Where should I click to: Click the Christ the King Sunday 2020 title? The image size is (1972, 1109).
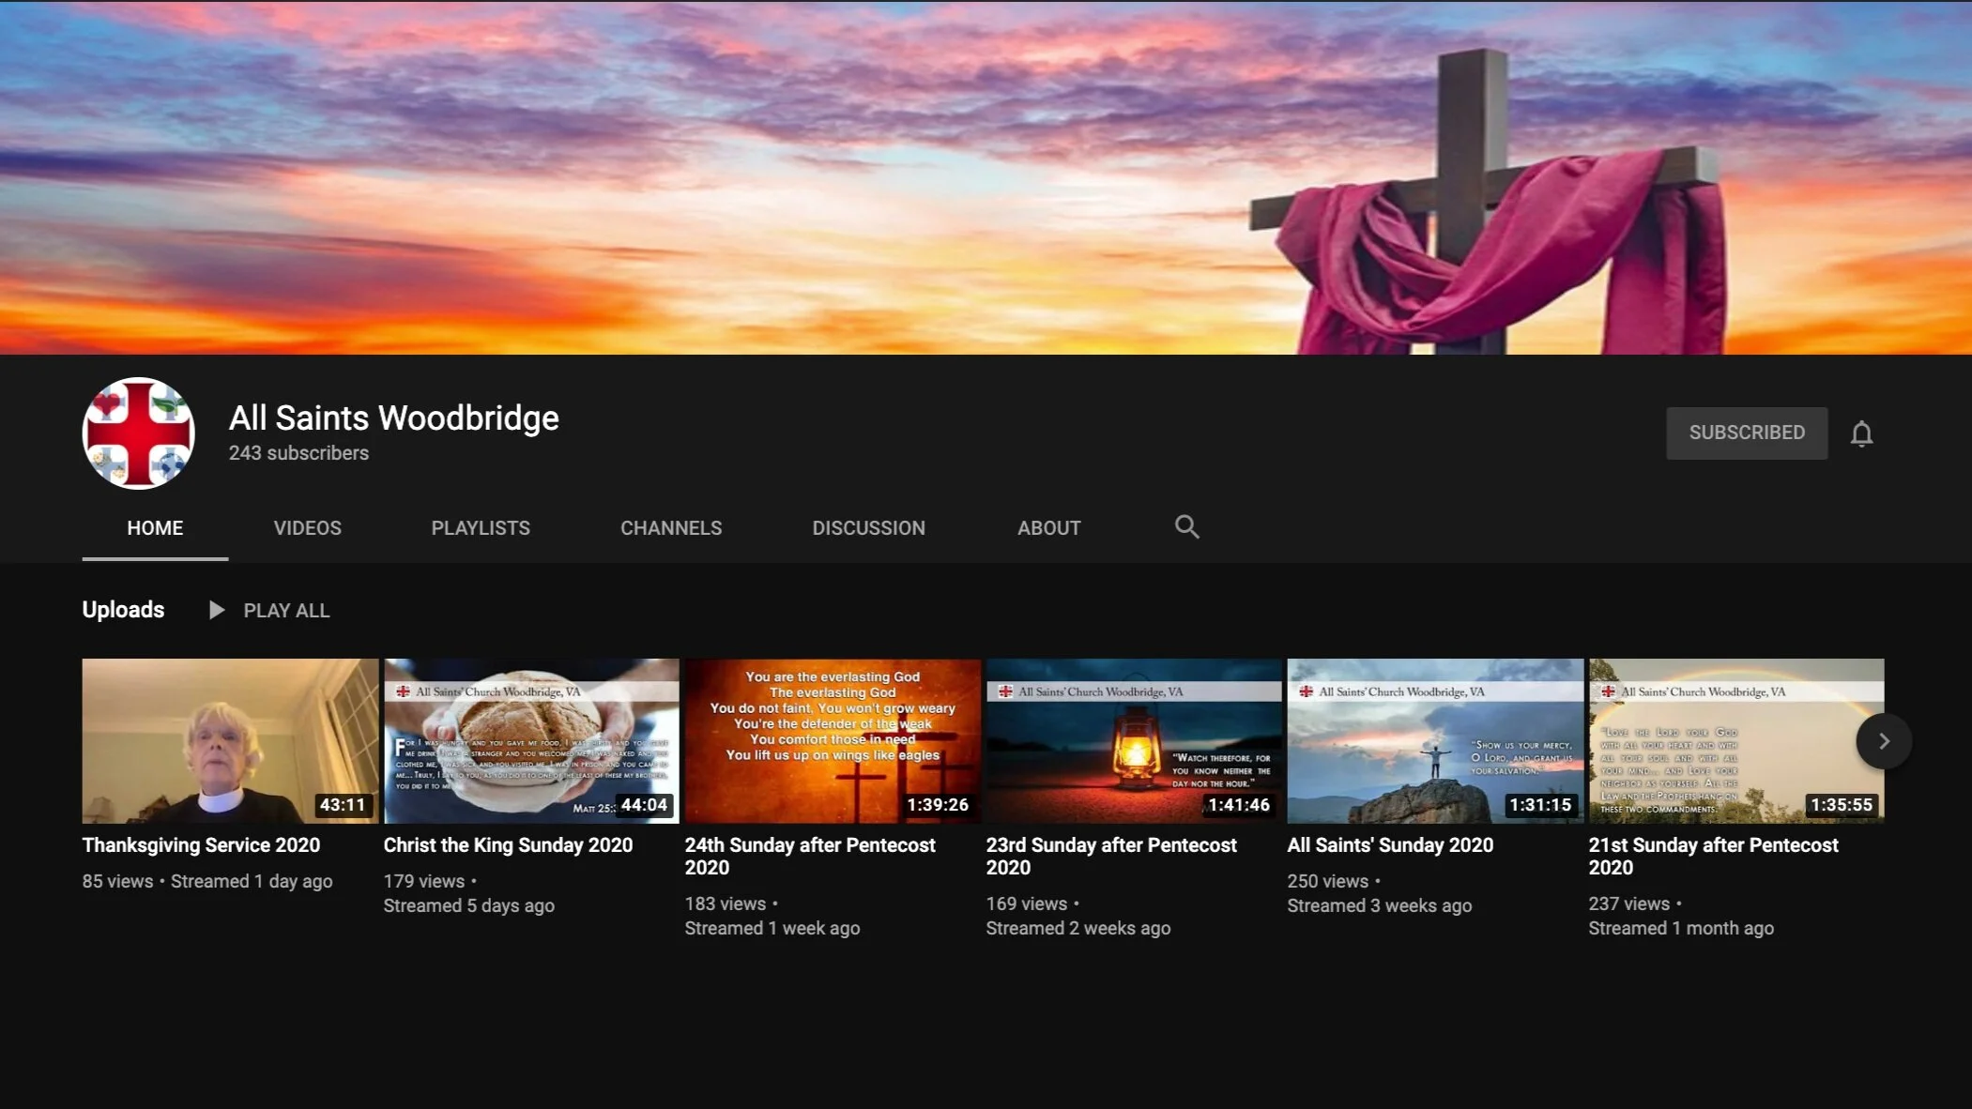pos(508,845)
